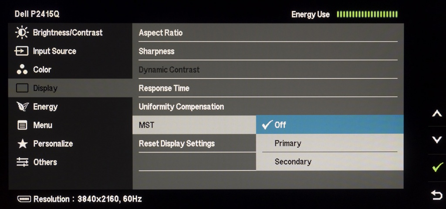
Task: Expand the MST setting row
Action: pyautogui.click(x=194, y=125)
